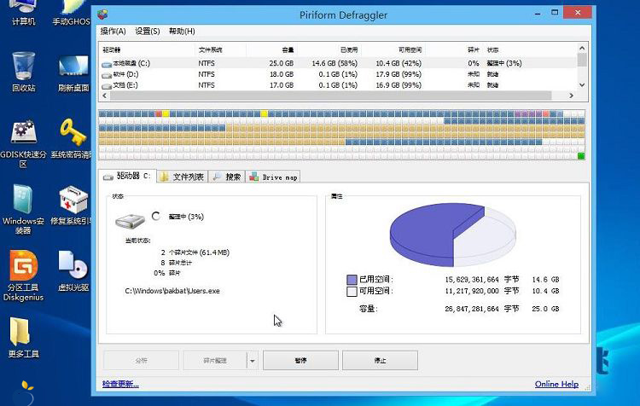Open the 系统密码清除 key desktop icon
The width and height of the screenshot is (640, 406).
[x=73, y=139]
